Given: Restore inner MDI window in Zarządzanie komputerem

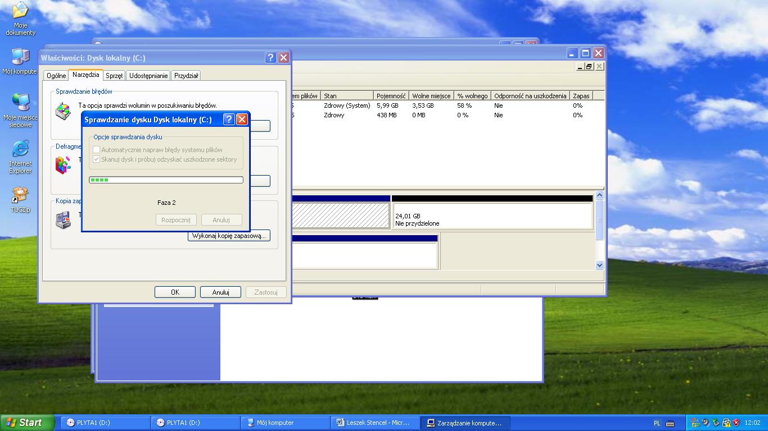Looking at the screenshot, I should tap(589, 66).
